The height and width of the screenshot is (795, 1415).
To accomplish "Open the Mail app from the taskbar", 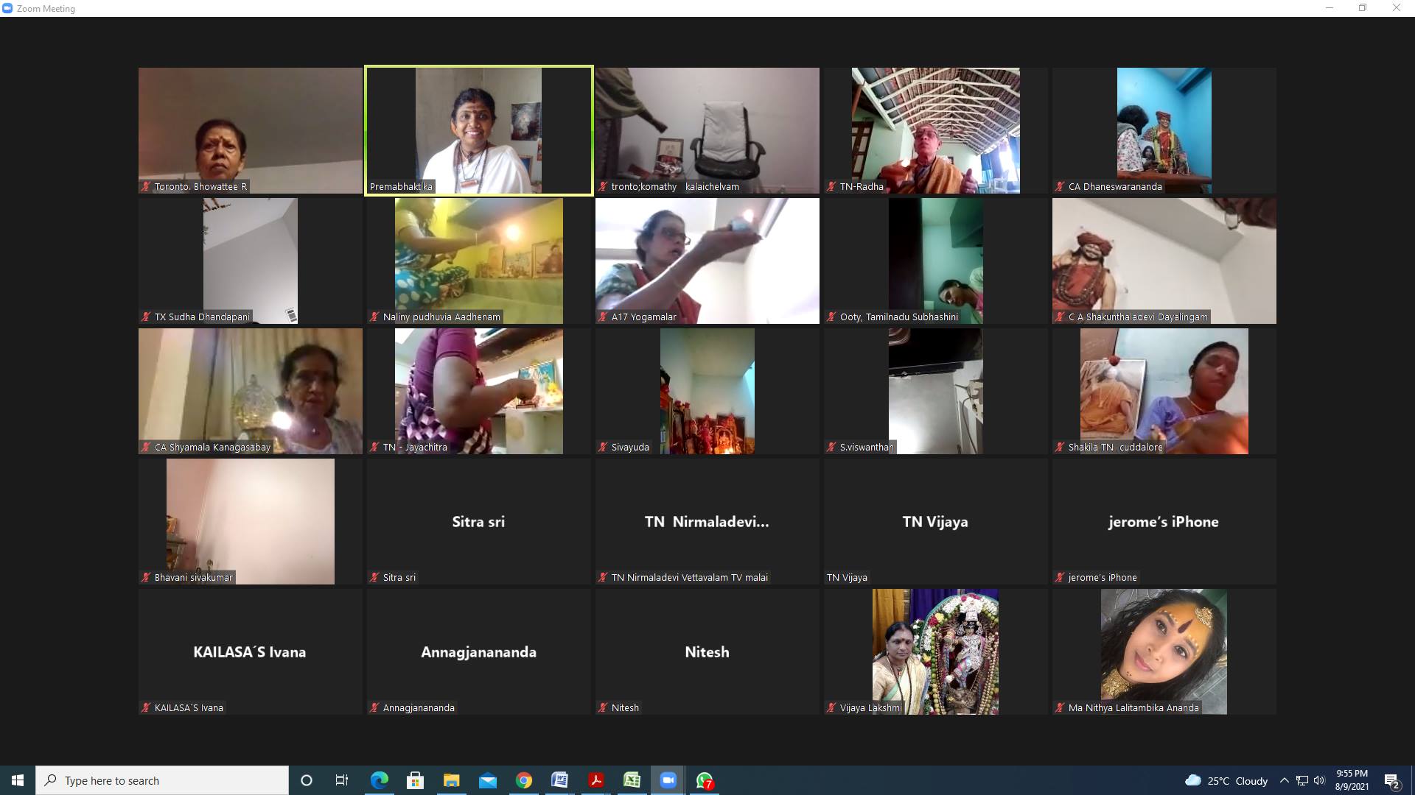I will pos(488,780).
